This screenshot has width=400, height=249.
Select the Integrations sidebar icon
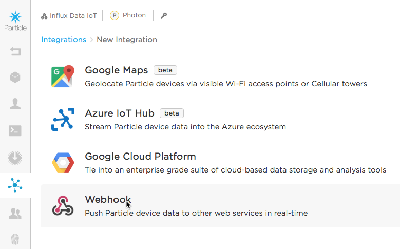(15, 185)
